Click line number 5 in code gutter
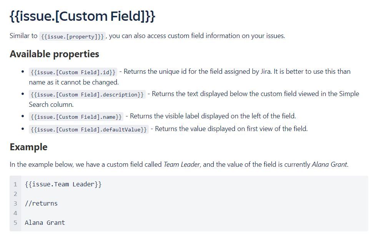Screen dimensions: 379x249 15,222
